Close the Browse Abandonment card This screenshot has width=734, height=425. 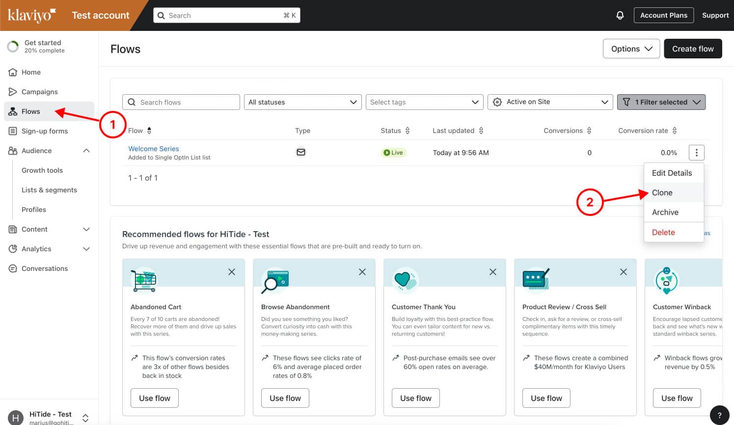tap(362, 272)
